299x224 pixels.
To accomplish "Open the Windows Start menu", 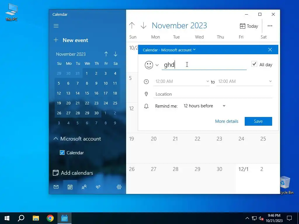I will pyautogui.click(x=7, y=218).
